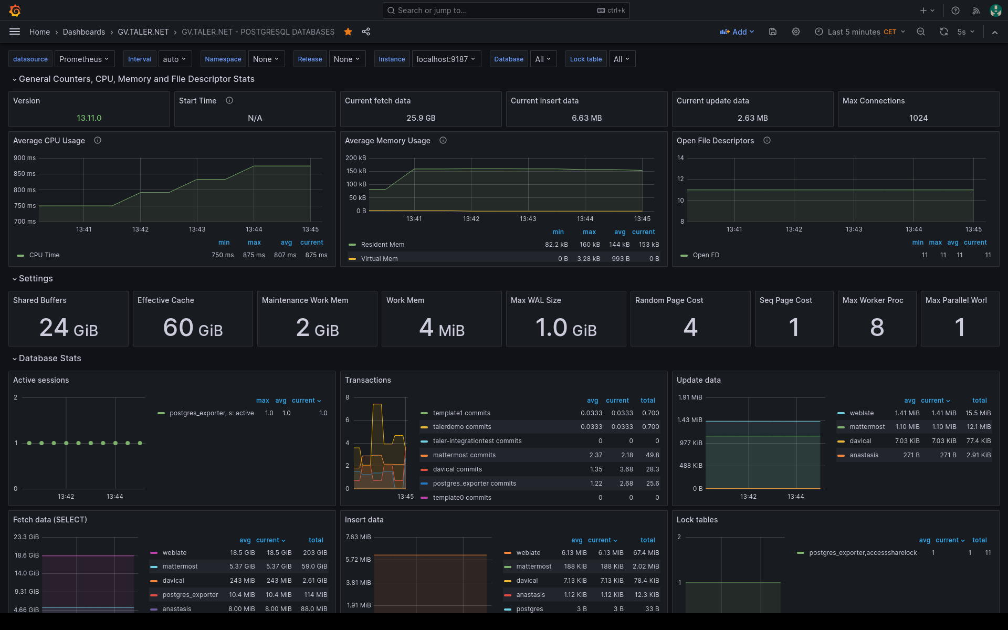The height and width of the screenshot is (630, 1008).
Task: Show info for Start Time panel
Action: tap(229, 100)
